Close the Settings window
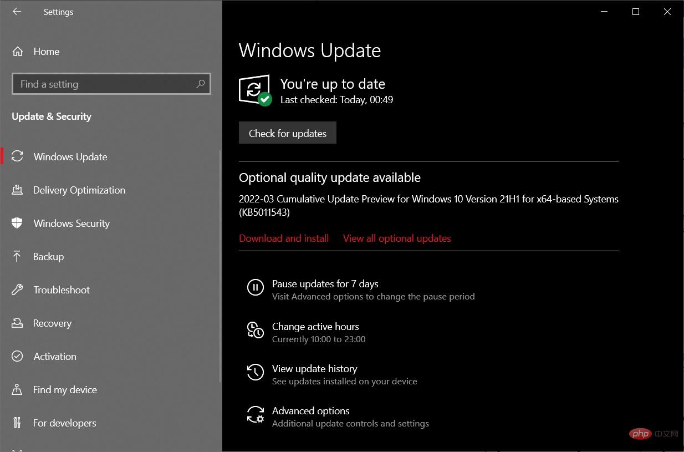The image size is (684, 452). coord(667,12)
